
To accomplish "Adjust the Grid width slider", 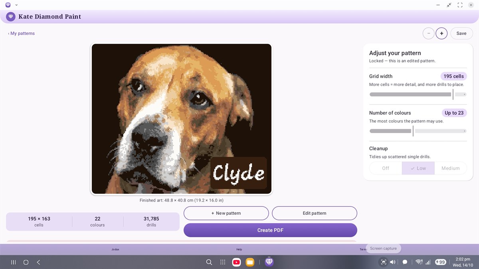I will pyautogui.click(x=418, y=94).
